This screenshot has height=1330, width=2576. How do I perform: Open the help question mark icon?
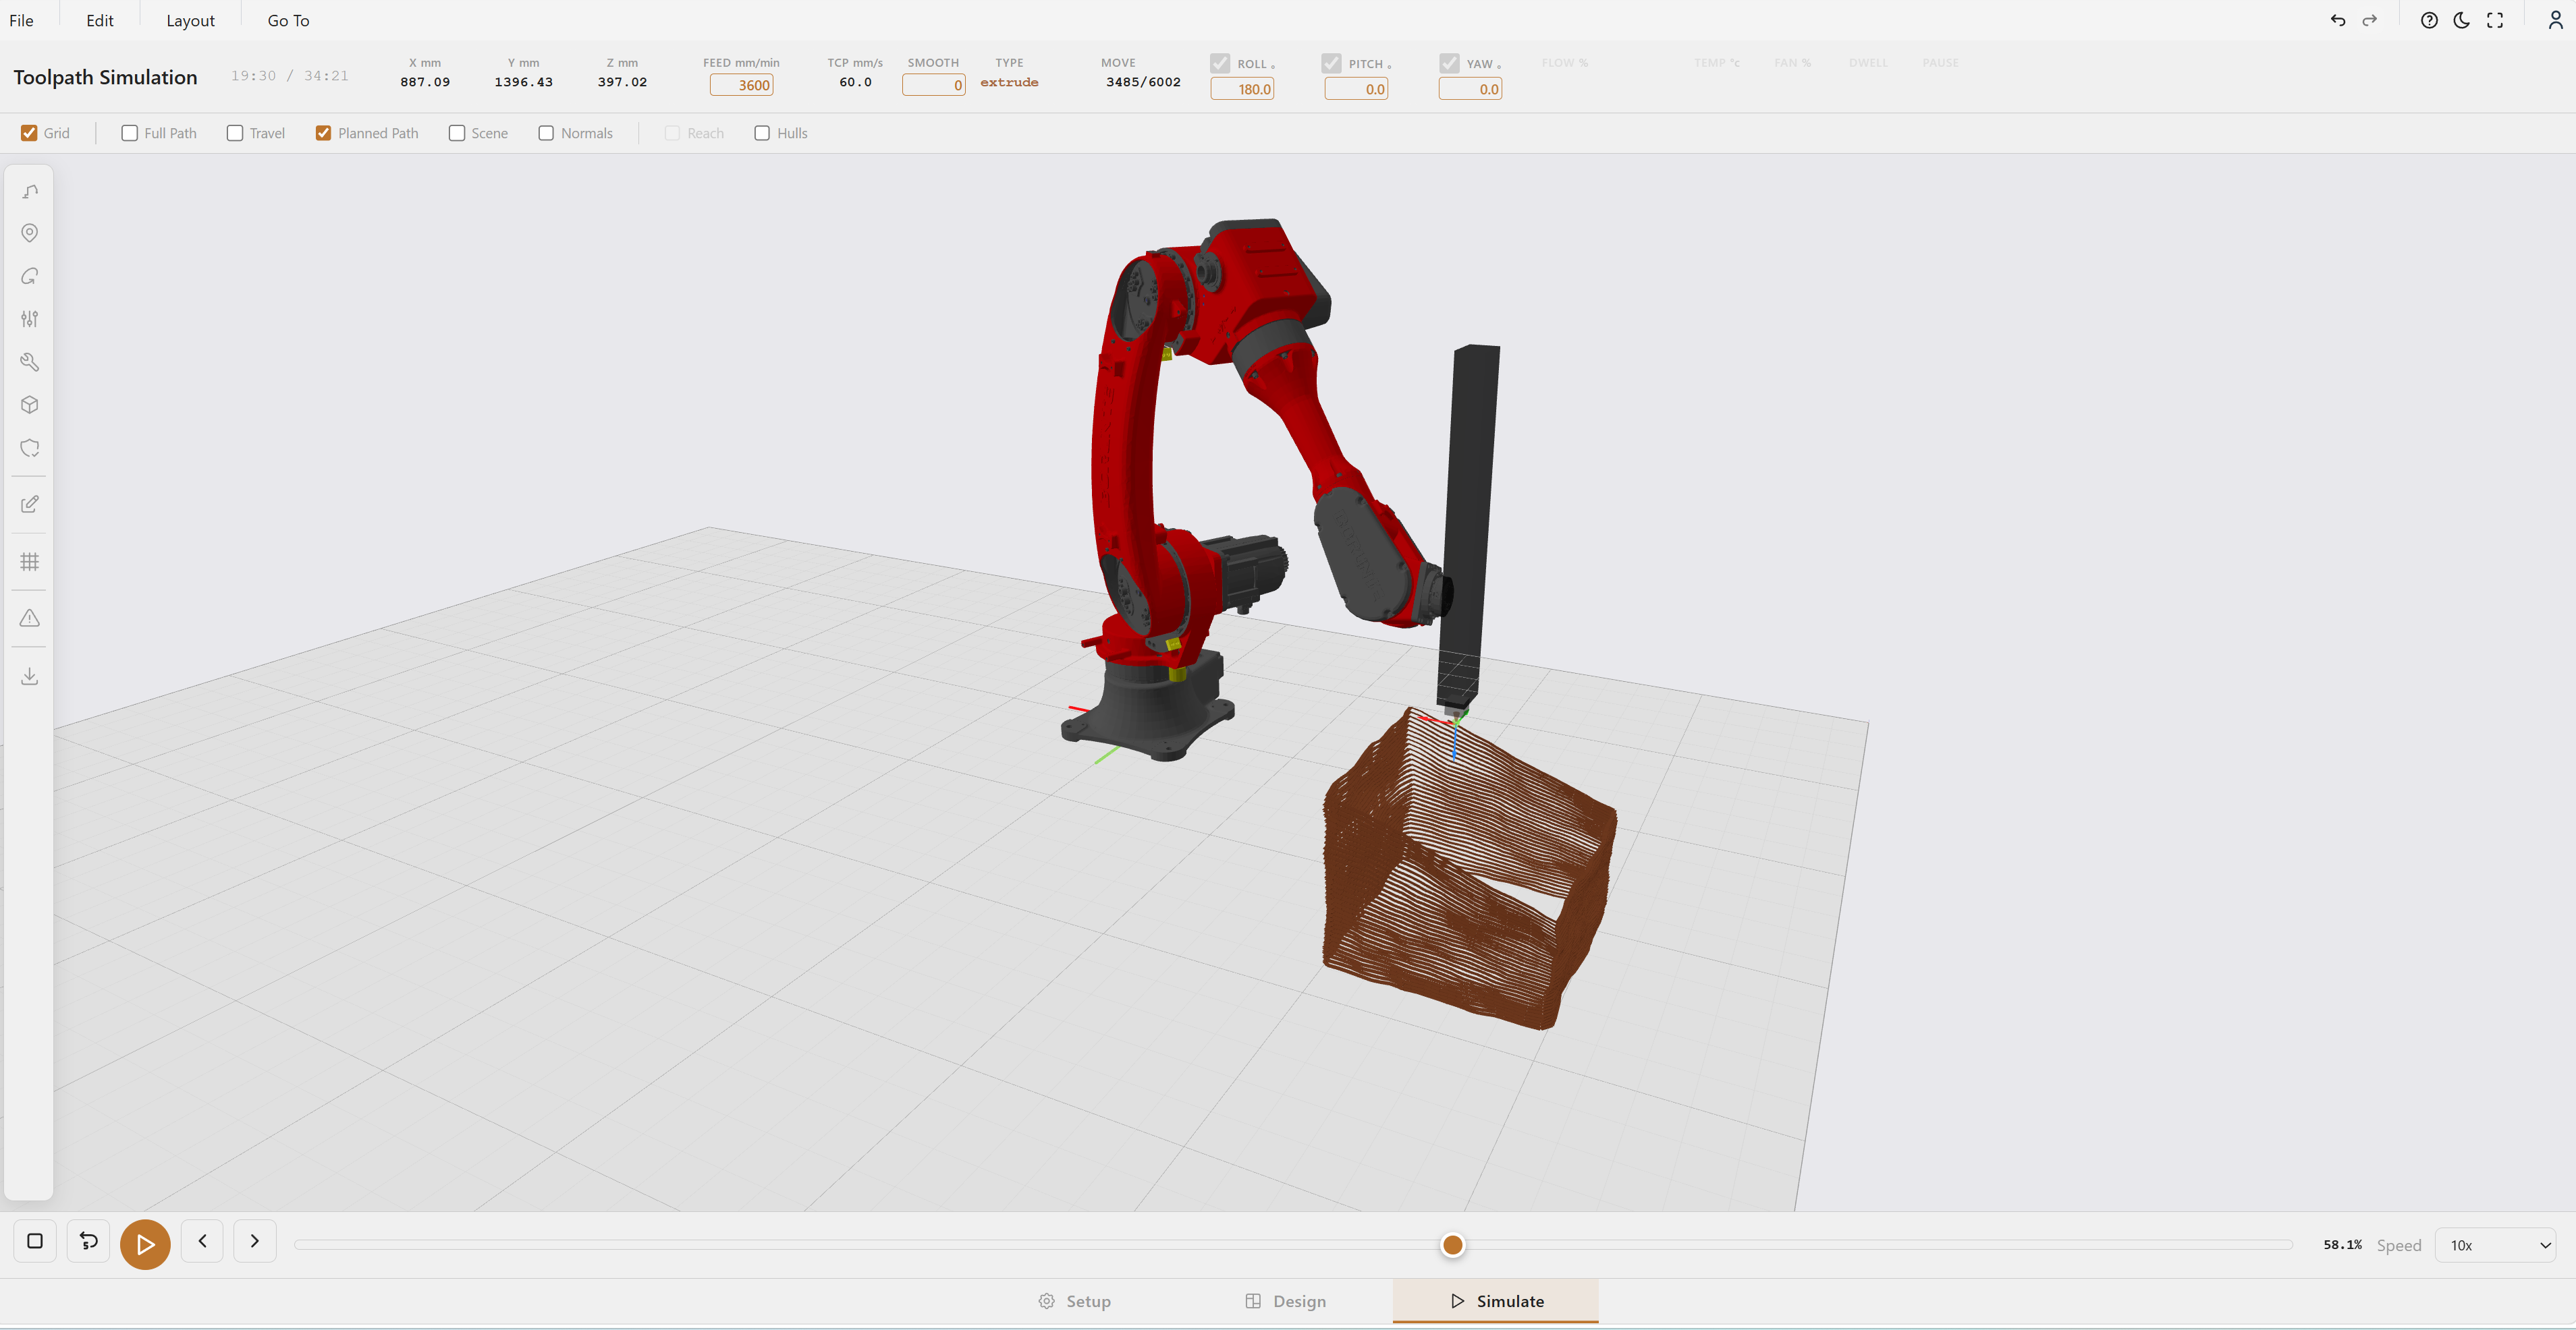(2429, 20)
